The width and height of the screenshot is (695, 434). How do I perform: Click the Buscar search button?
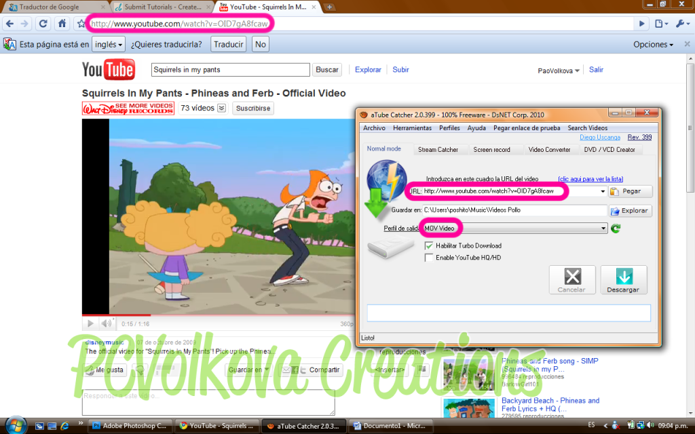tap(327, 70)
